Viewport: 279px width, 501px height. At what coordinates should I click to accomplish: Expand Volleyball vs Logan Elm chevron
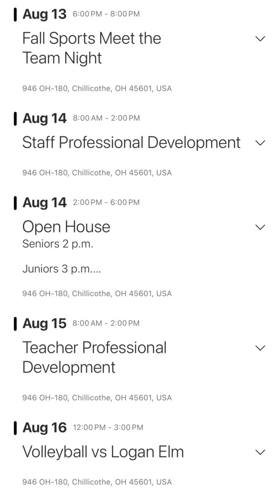click(260, 452)
